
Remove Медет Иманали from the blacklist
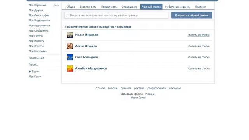tap(198, 35)
